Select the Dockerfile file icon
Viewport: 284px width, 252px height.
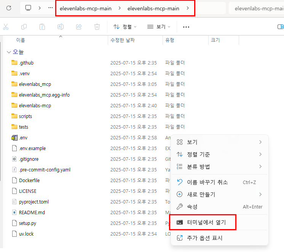(x=14, y=181)
